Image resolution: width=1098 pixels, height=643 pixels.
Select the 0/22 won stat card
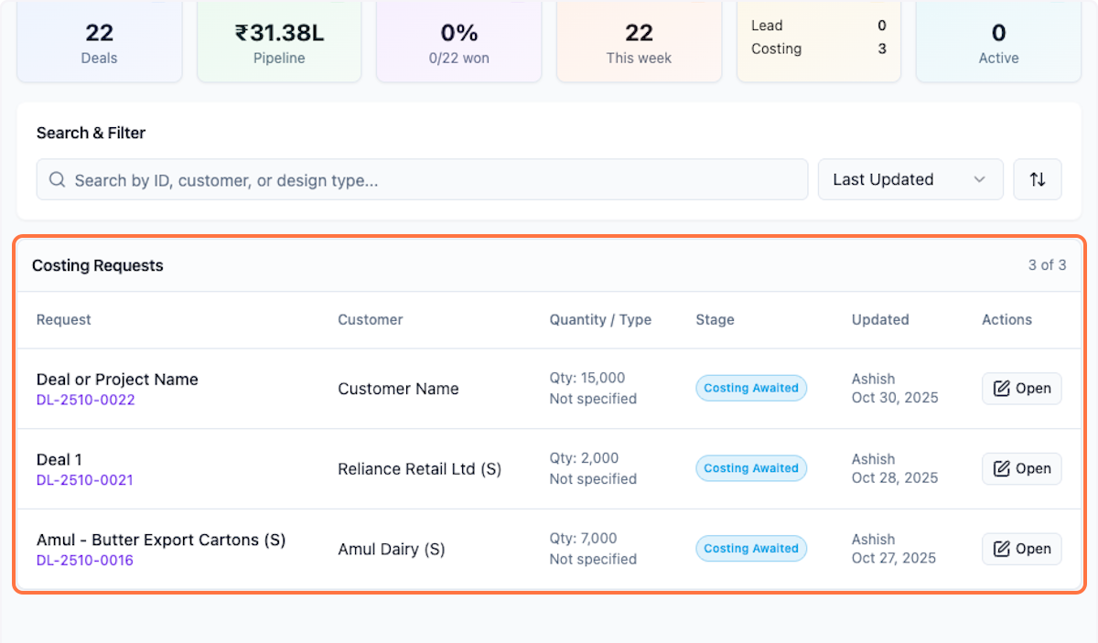click(459, 42)
